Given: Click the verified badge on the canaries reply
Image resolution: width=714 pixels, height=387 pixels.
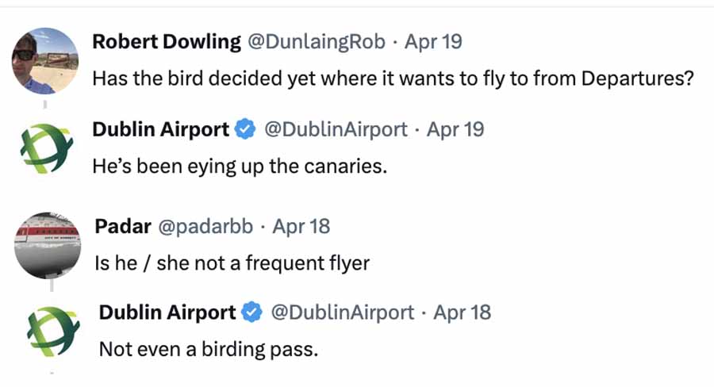Looking at the screenshot, I should pos(245,129).
